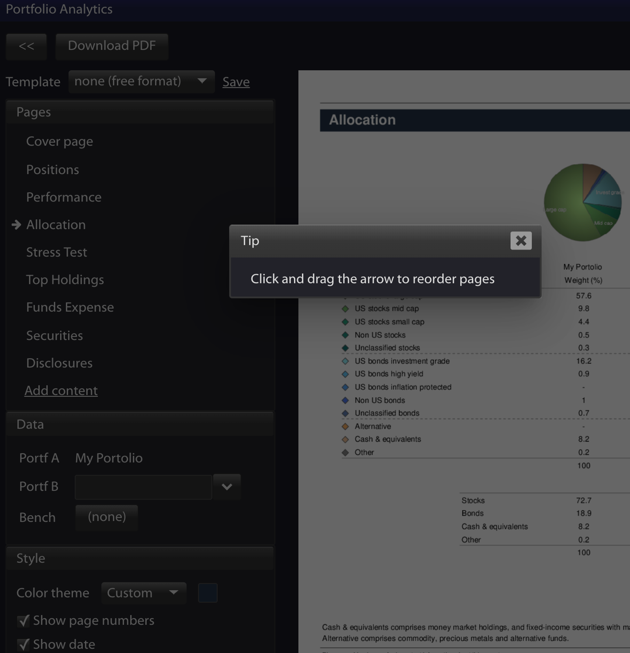Viewport: 630px width, 653px height.
Task: Collapse the Style section header
Action: point(140,559)
